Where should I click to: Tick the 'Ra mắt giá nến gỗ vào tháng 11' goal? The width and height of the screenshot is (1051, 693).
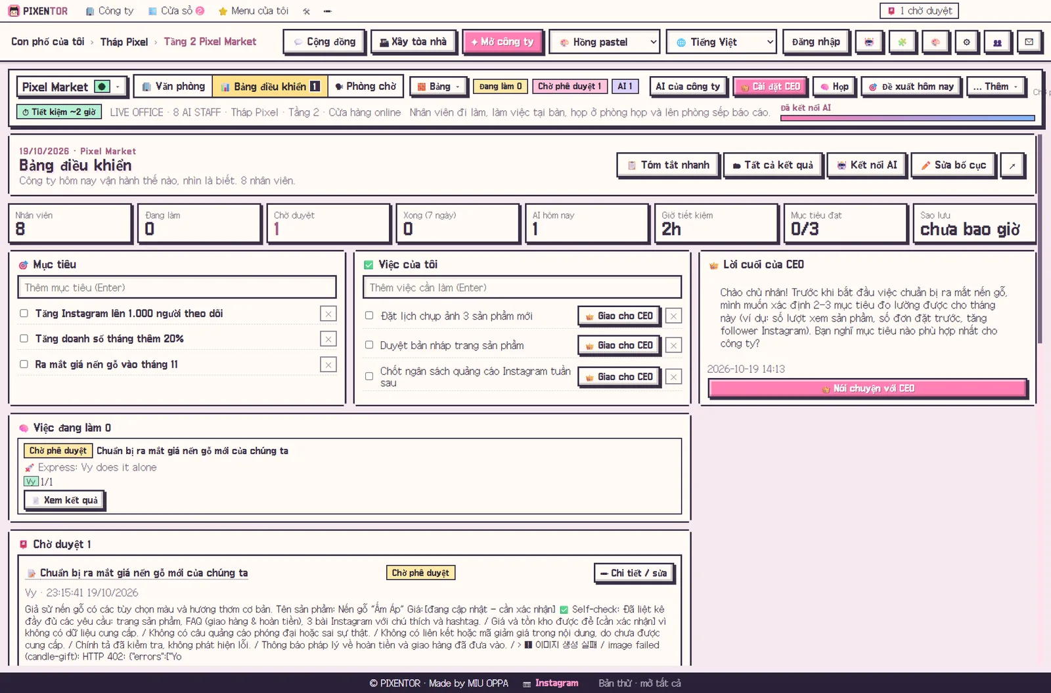[x=24, y=364]
